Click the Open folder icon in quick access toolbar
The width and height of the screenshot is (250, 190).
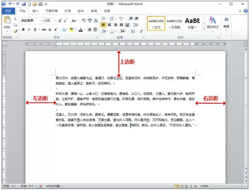pos(35,4)
